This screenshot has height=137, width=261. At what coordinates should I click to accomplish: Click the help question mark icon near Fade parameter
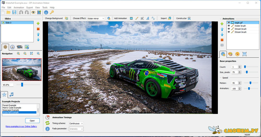48,129
